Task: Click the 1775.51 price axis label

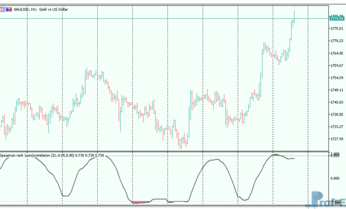Action: coord(337,29)
